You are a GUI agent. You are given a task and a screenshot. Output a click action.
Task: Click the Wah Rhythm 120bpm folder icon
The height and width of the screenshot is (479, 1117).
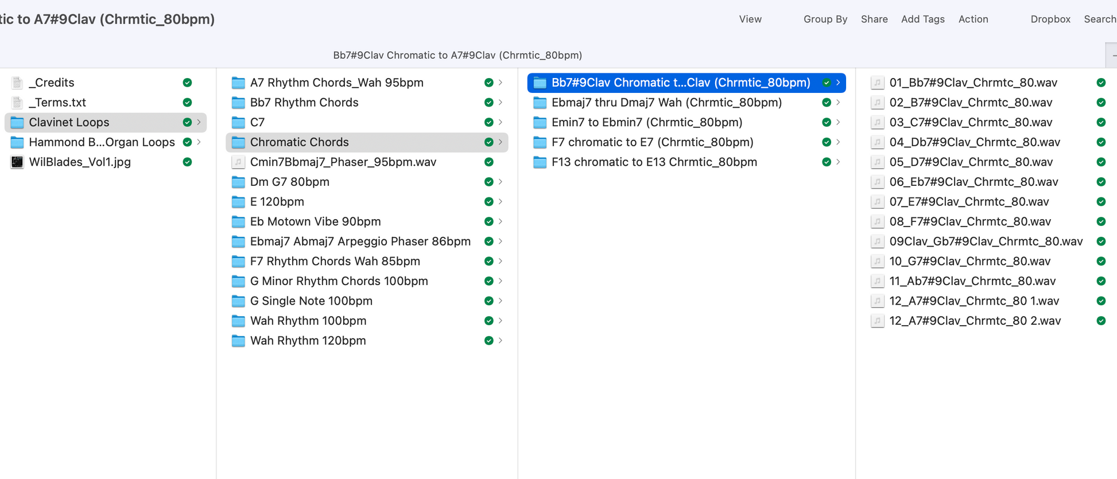[238, 341]
